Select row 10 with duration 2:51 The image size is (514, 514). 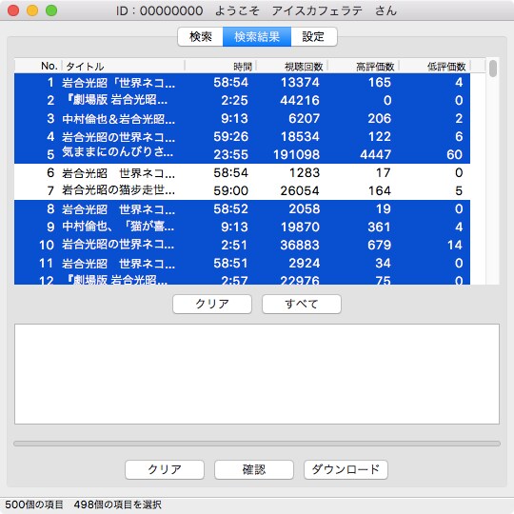[x=242, y=245]
